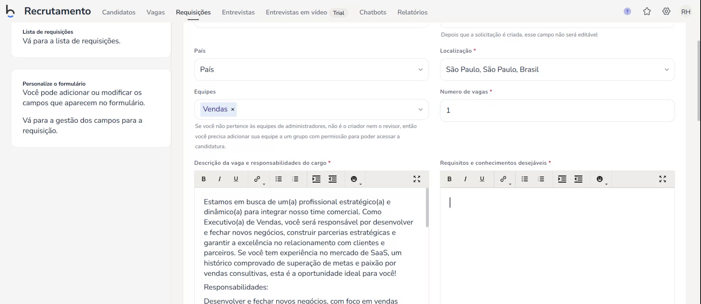Click the Numero de vagas field
The width and height of the screenshot is (701, 304).
[x=557, y=110]
